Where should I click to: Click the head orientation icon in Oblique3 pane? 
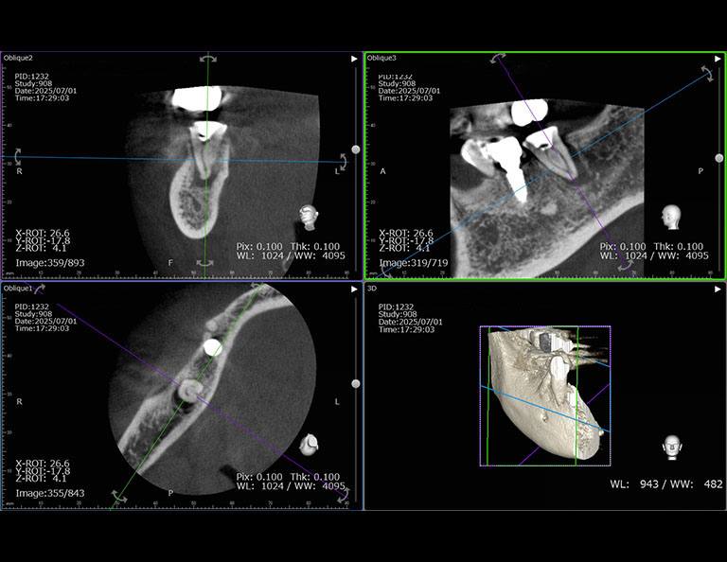(x=672, y=216)
